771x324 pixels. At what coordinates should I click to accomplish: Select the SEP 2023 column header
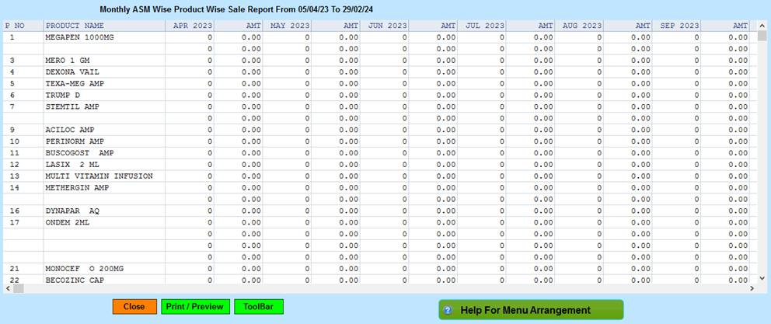[x=679, y=26]
